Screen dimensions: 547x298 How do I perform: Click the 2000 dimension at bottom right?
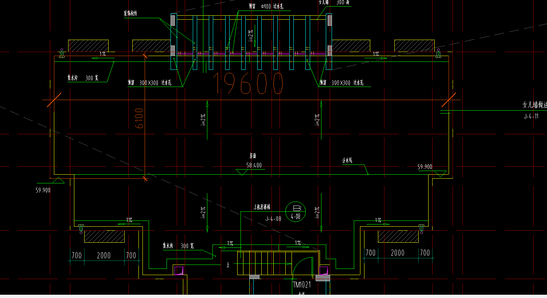pos(398,253)
